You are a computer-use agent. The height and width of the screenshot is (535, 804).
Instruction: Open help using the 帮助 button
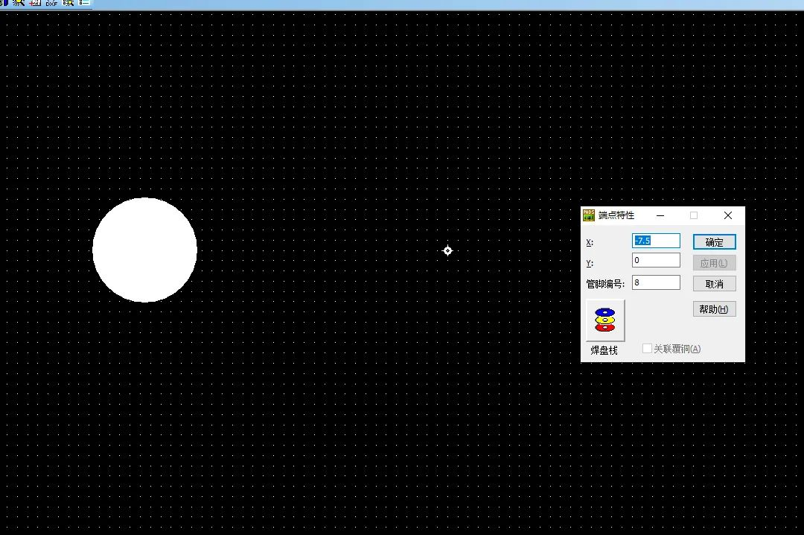tap(714, 308)
